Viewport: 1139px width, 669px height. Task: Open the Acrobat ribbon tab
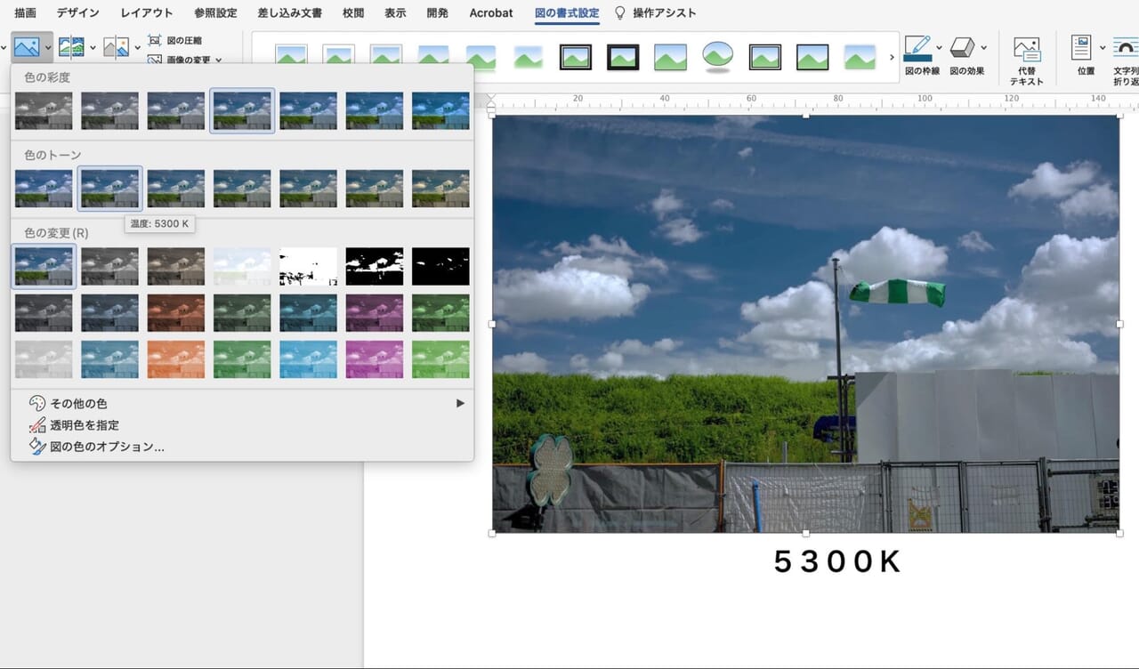click(x=491, y=13)
